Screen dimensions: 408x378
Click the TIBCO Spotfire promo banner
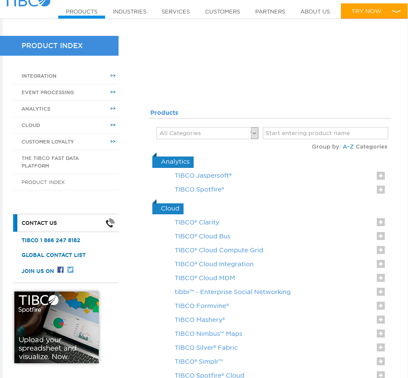click(x=57, y=327)
